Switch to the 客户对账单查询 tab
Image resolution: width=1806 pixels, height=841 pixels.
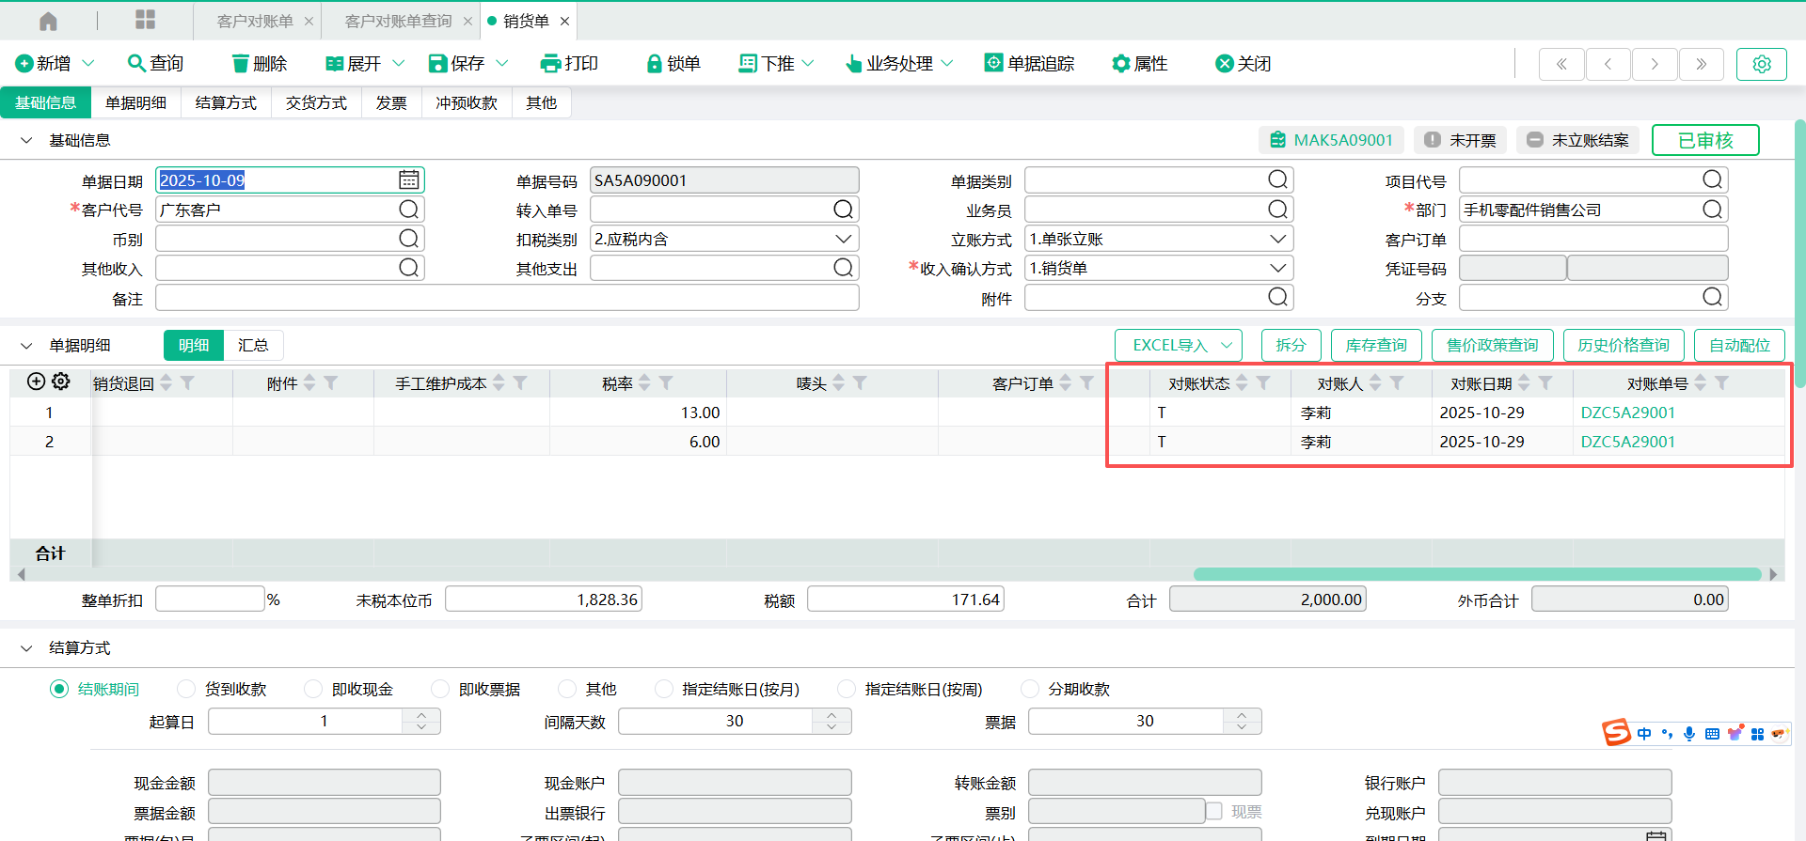point(398,21)
